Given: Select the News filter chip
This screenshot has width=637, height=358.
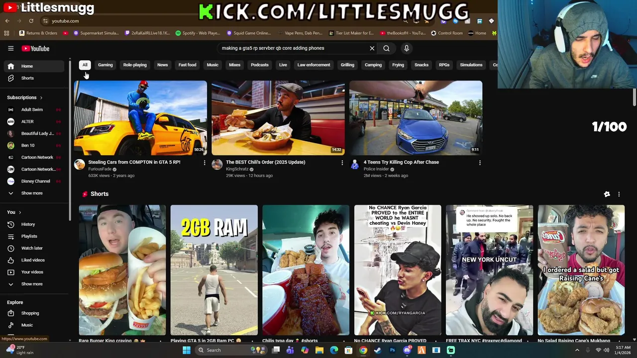Looking at the screenshot, I should tap(163, 65).
